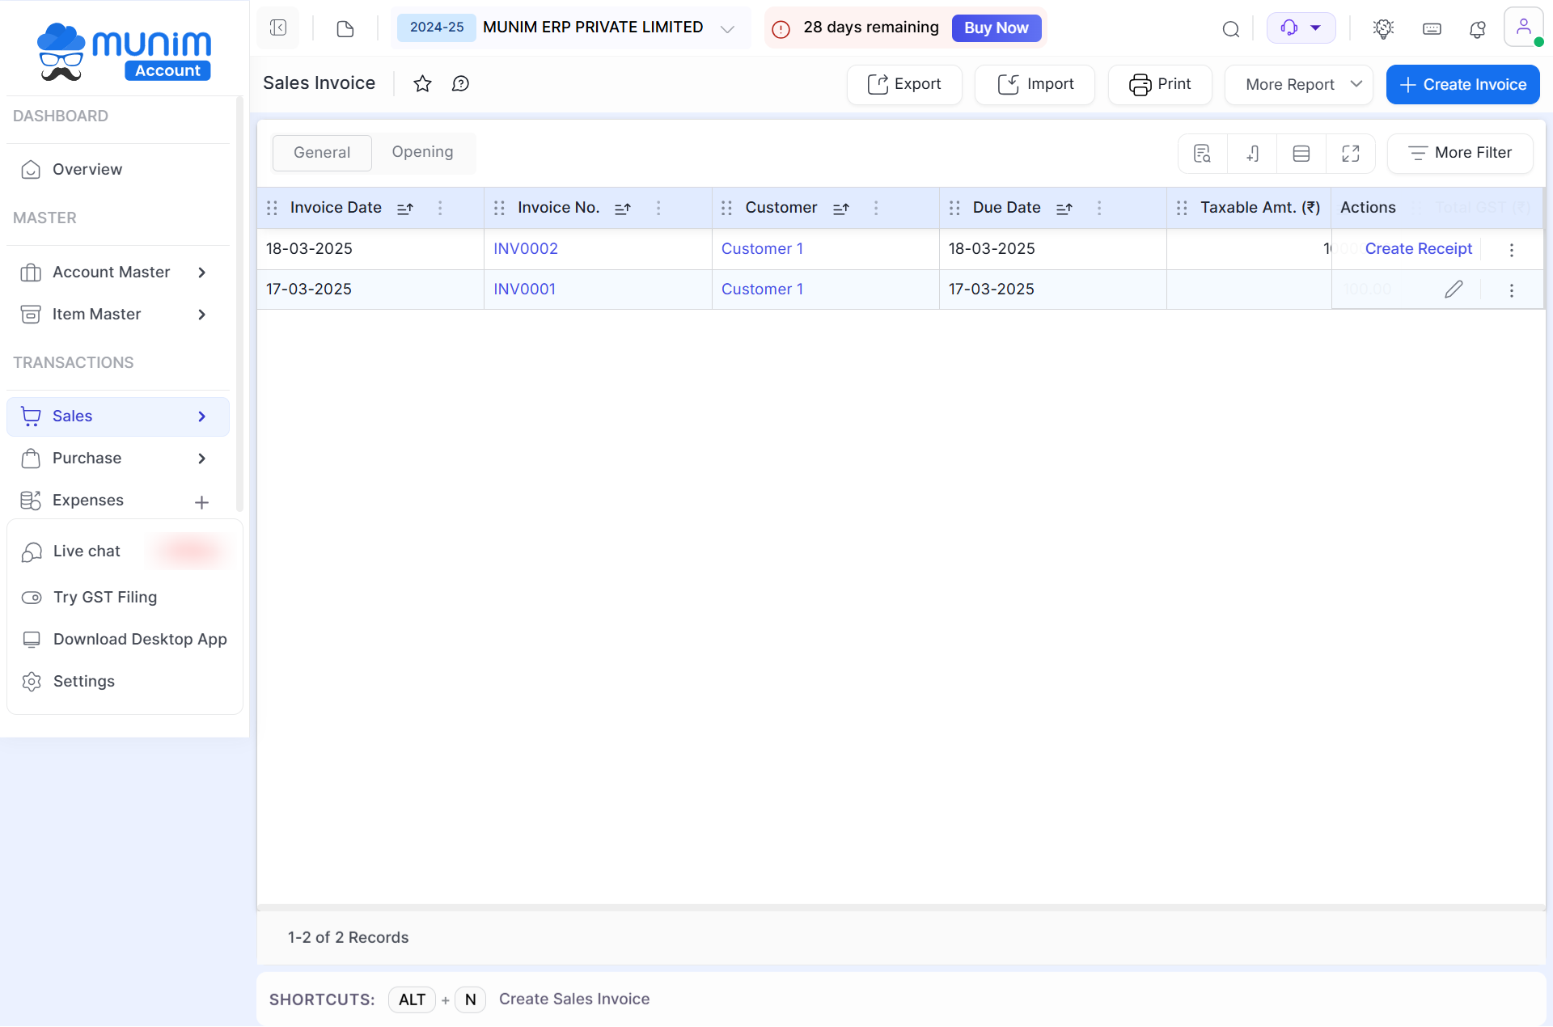Click the '1-2 of 2 Records' text
The width and height of the screenshot is (1553, 1027).
pos(348,938)
